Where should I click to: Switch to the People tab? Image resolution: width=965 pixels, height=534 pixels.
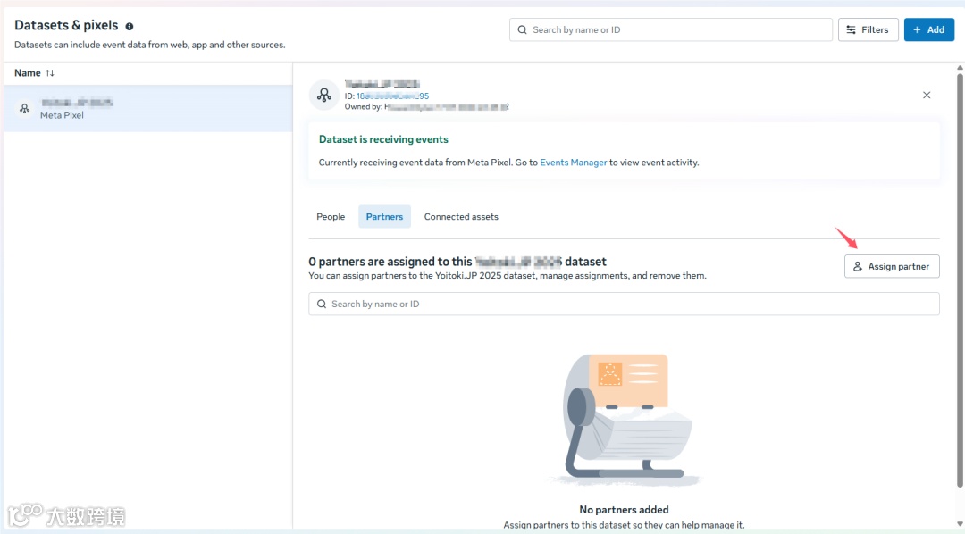(x=331, y=217)
